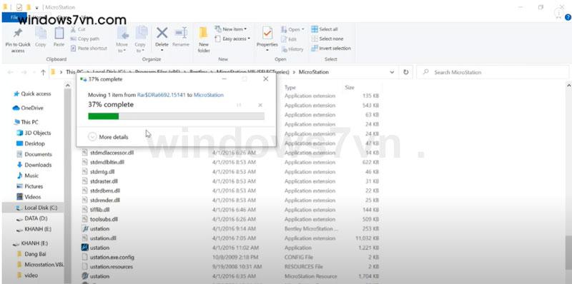Click Select all
The image size is (572, 284).
[325, 29]
